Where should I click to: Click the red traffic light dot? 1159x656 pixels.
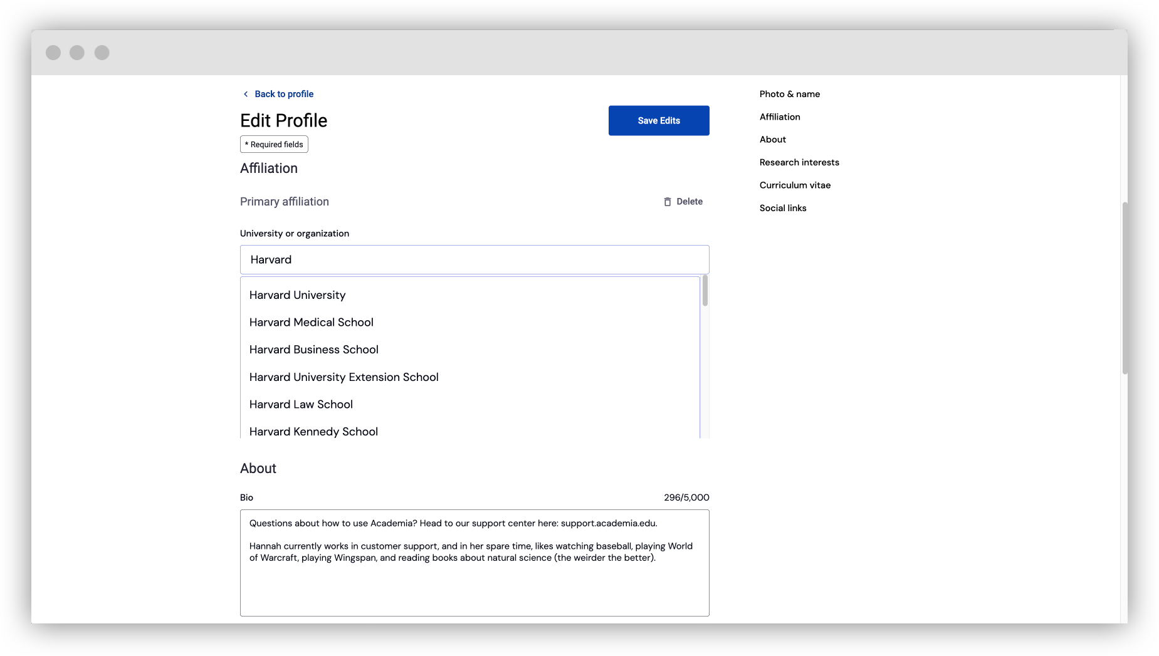[53, 53]
